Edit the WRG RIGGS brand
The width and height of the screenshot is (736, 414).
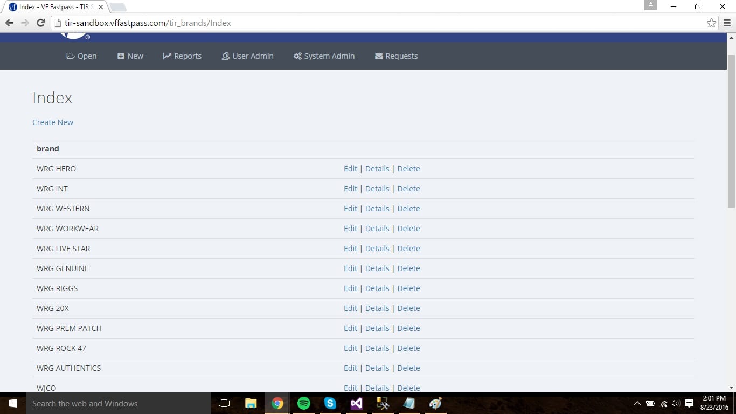350,288
